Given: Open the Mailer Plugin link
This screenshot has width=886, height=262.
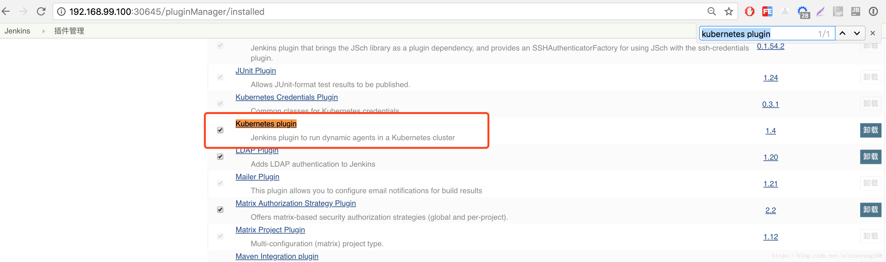Looking at the screenshot, I should tap(257, 177).
